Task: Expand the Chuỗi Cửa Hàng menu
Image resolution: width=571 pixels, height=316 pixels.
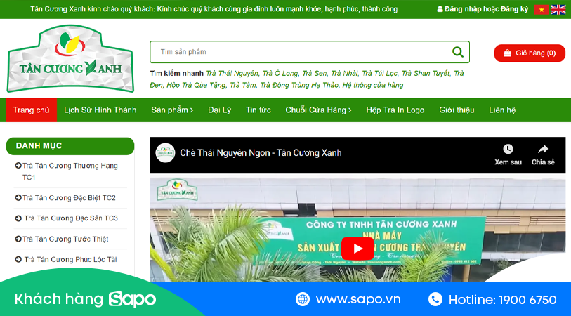Action: coord(318,110)
